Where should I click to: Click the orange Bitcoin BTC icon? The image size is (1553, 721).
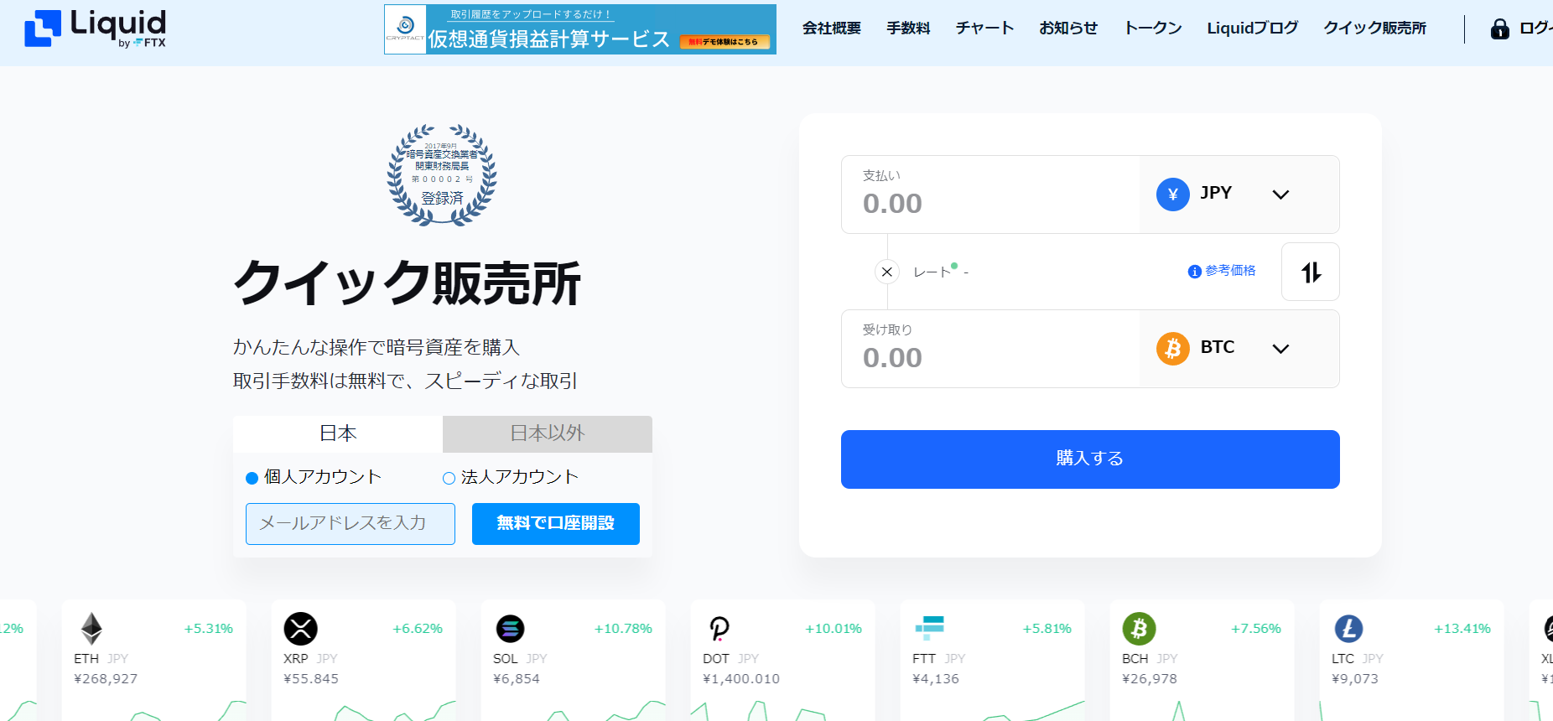coord(1173,348)
